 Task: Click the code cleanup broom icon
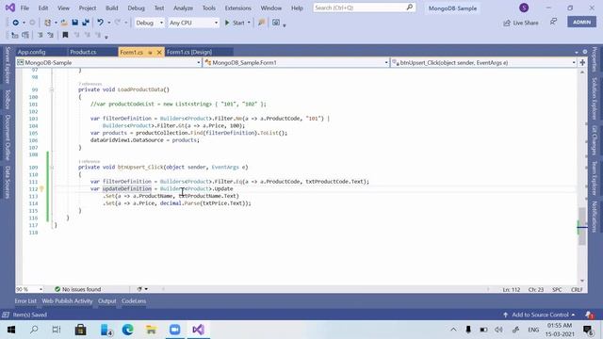[x=139, y=289]
